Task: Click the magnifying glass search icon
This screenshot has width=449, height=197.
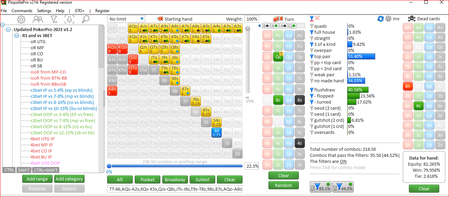Action: (x=85, y=19)
